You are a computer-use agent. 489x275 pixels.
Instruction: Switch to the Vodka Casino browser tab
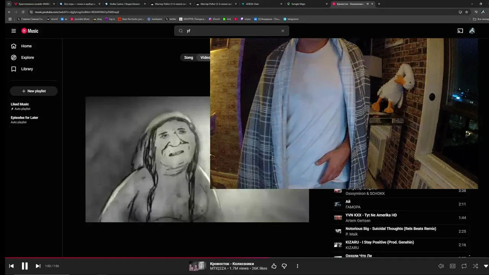click(x=125, y=4)
